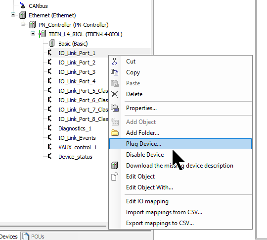Click the Device_status slot icon
Screen dimensions: 267x240
click(x=49, y=156)
